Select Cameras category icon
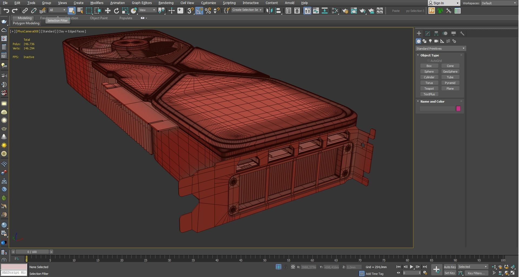Viewport: 519px width, 277px height. [436, 41]
